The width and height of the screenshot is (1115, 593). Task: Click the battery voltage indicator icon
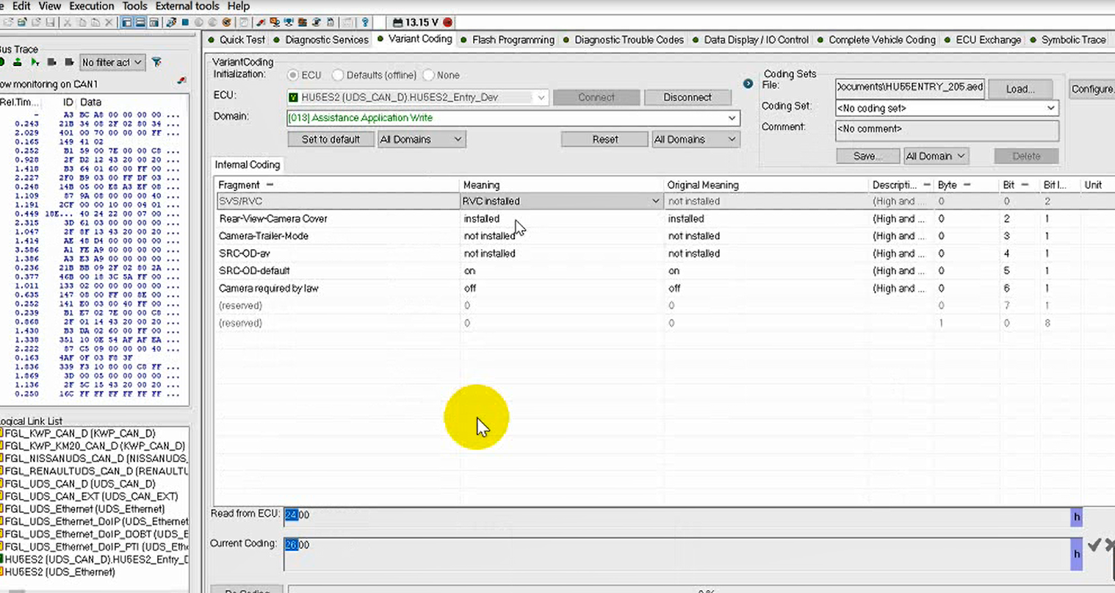(x=396, y=22)
